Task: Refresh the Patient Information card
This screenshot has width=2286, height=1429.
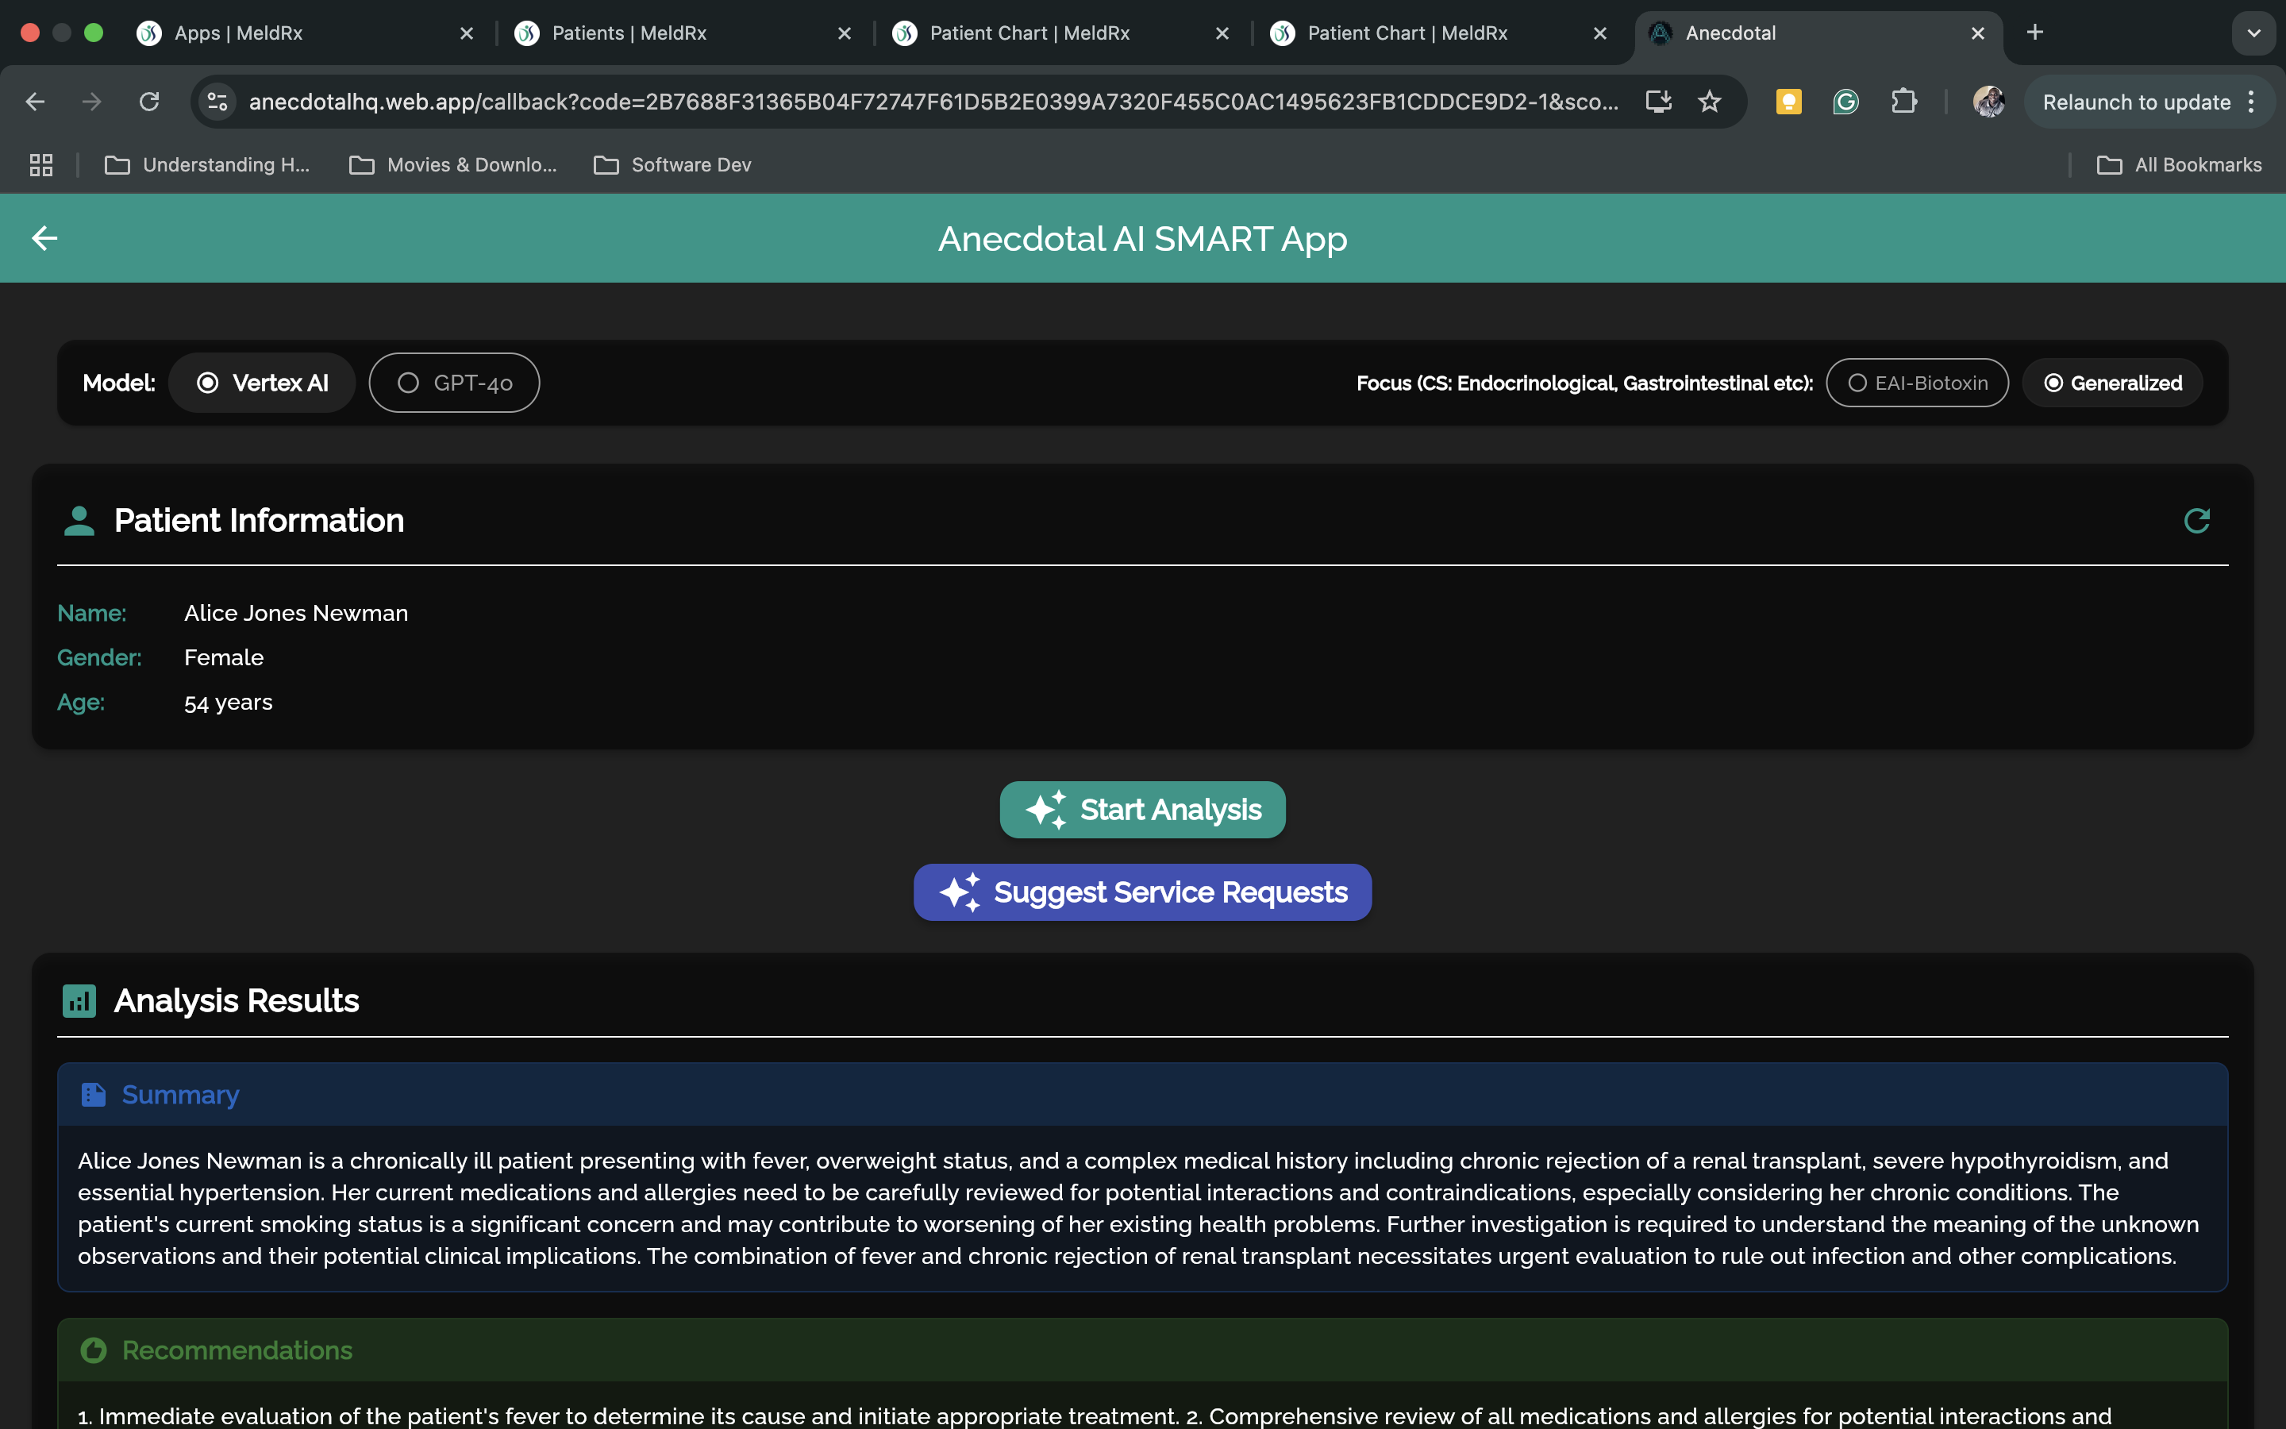Action: pos(2196,521)
